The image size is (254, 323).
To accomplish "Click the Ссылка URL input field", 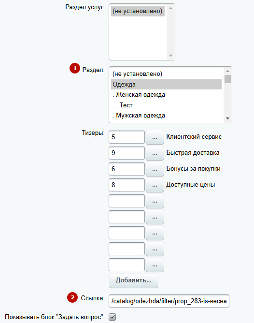I will point(169,301).
